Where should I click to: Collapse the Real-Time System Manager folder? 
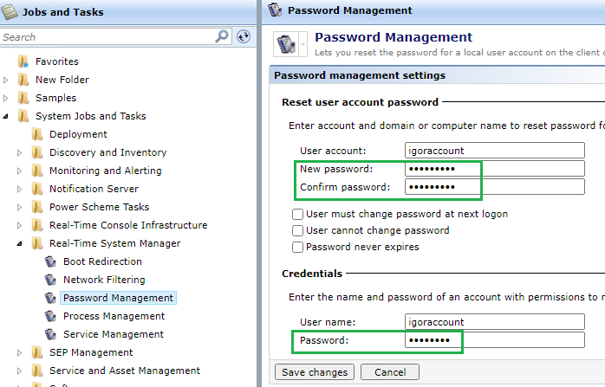19,243
